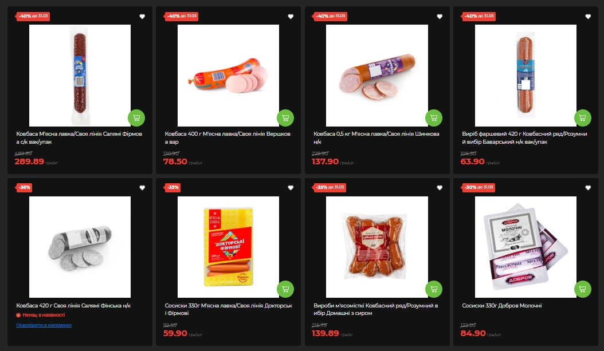The width and height of the screenshot is (604, 351).
Task: Toggle heart on Салямі Фінська card
Action: [142, 188]
